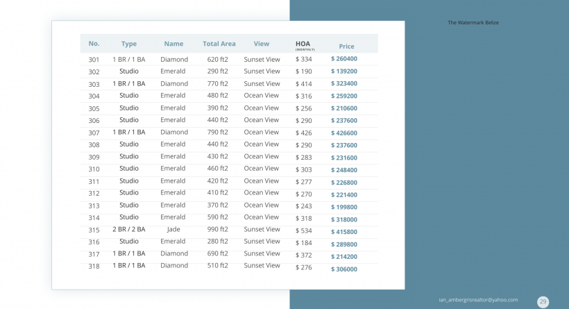The image size is (569, 309).
Task: Click area value 370 ft2
Action: (x=218, y=205)
